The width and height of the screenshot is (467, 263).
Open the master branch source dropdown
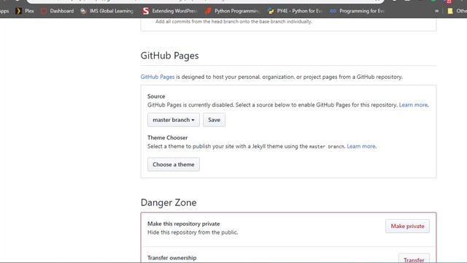click(x=174, y=120)
